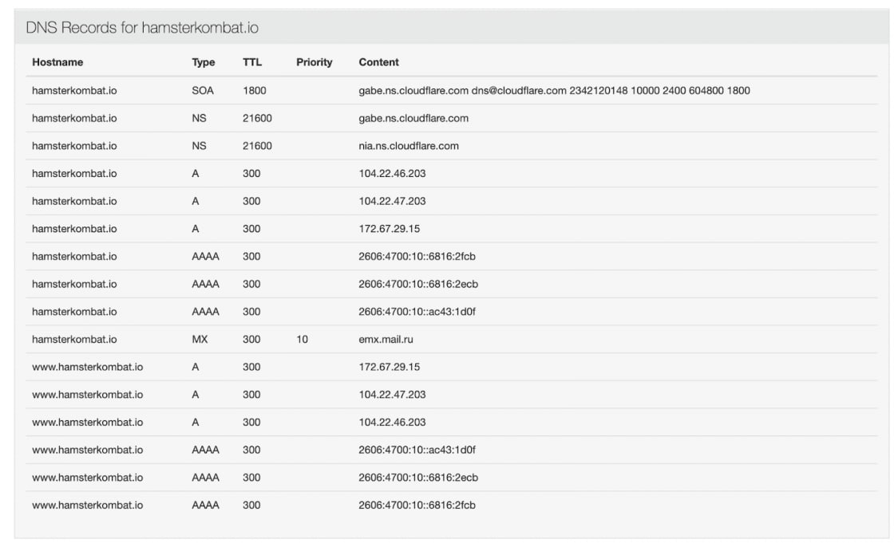This screenshot has width=894, height=547.
Task: Select NS content nia.ns.cloudflare.com
Action: (x=409, y=145)
